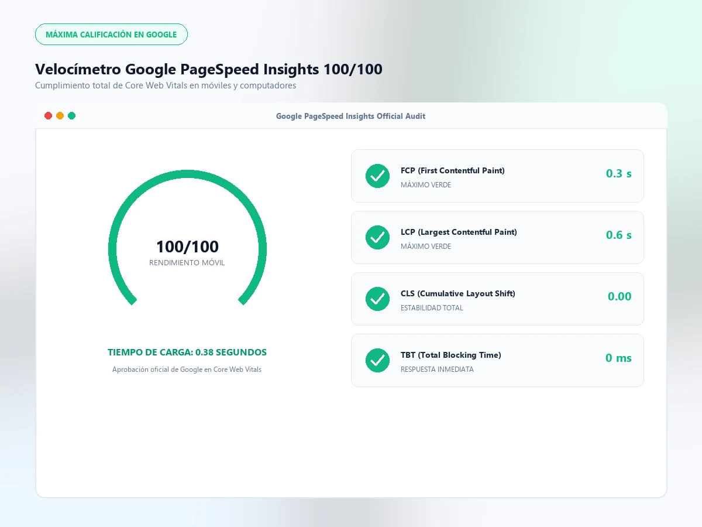702x527 pixels.
Task: Click the orange window dot
Action: click(60, 116)
